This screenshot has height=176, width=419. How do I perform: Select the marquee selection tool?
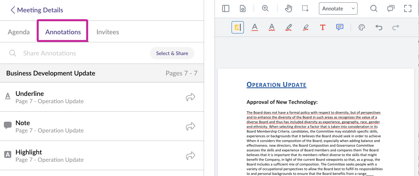coord(305,8)
